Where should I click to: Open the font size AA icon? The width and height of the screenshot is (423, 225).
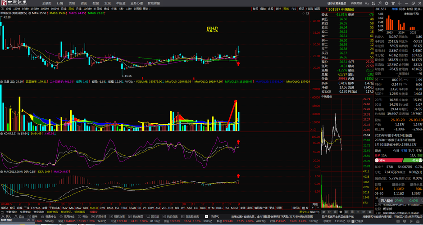pyautogui.click(x=367, y=3)
